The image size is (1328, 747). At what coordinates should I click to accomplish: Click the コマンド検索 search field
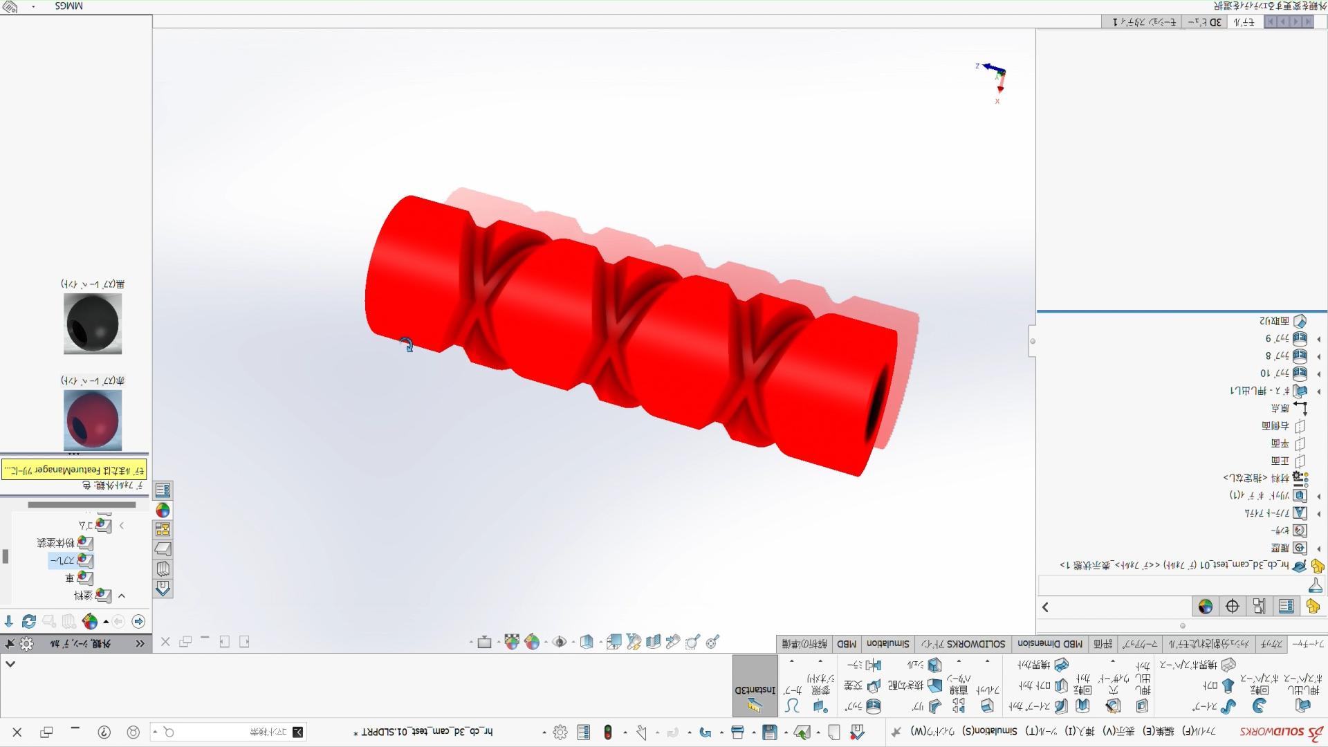coord(228,732)
